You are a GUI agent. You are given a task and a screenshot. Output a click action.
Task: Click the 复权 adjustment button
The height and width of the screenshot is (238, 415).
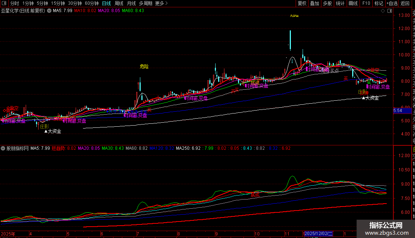(x=302, y=3)
